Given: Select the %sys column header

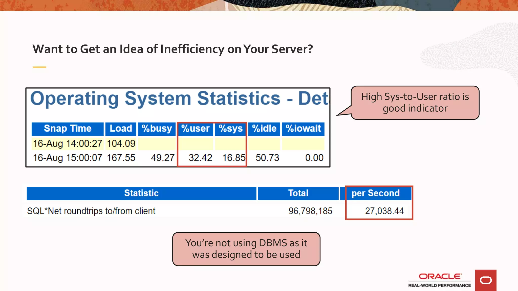Looking at the screenshot, I should click(x=230, y=129).
